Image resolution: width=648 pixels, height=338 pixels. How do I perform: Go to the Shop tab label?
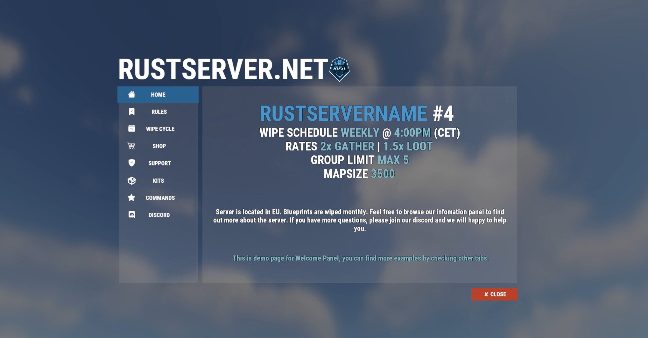(x=159, y=146)
